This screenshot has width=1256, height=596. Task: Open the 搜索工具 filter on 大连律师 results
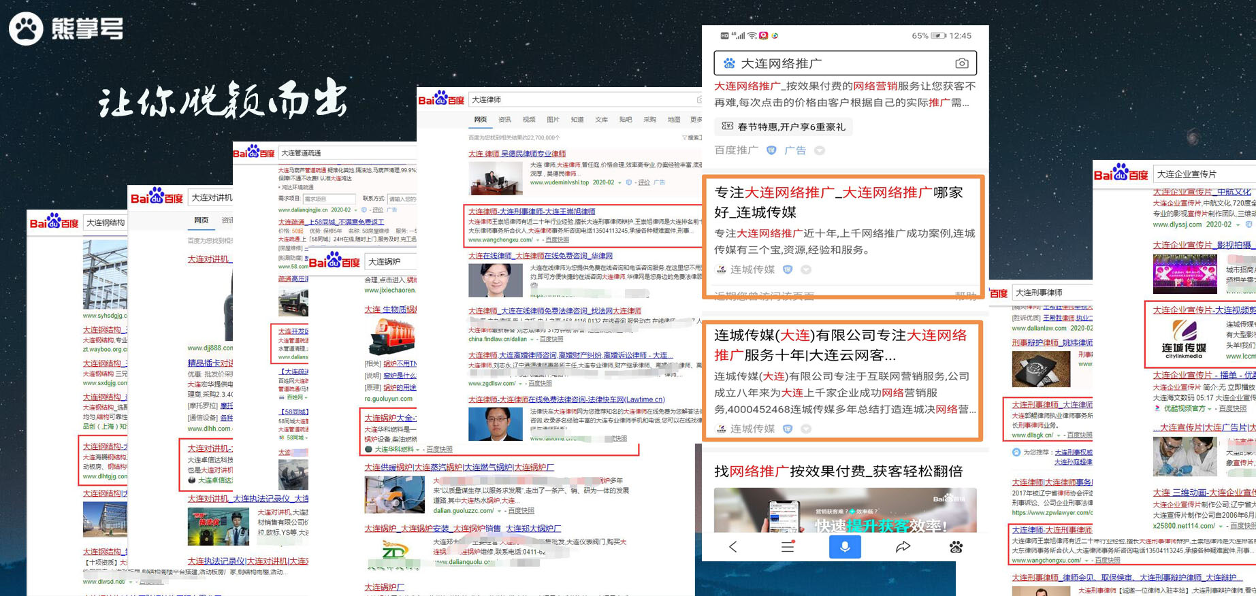[x=692, y=138]
